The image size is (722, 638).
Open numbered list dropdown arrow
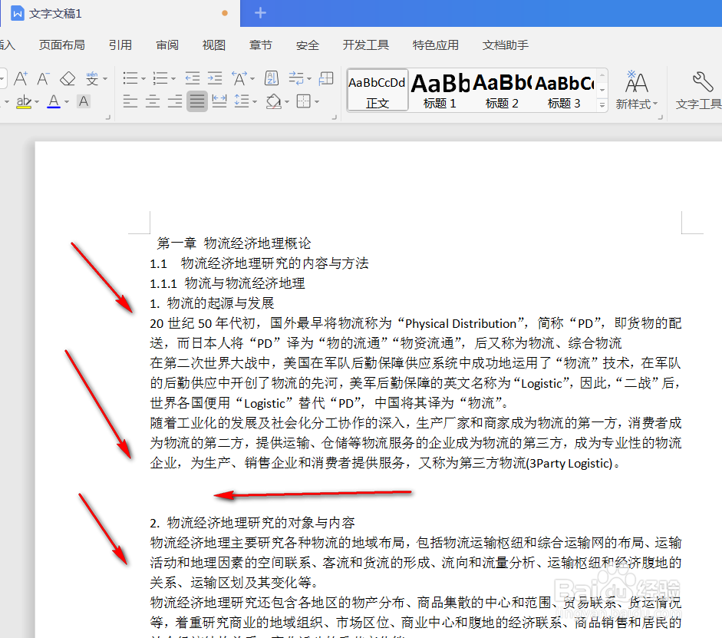pos(173,79)
